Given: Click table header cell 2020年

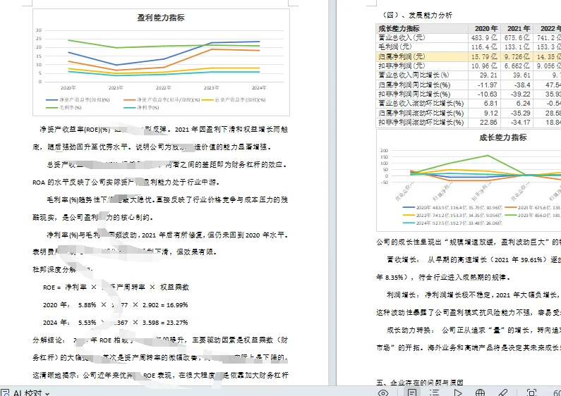Looking at the screenshot, I should click(x=484, y=29).
